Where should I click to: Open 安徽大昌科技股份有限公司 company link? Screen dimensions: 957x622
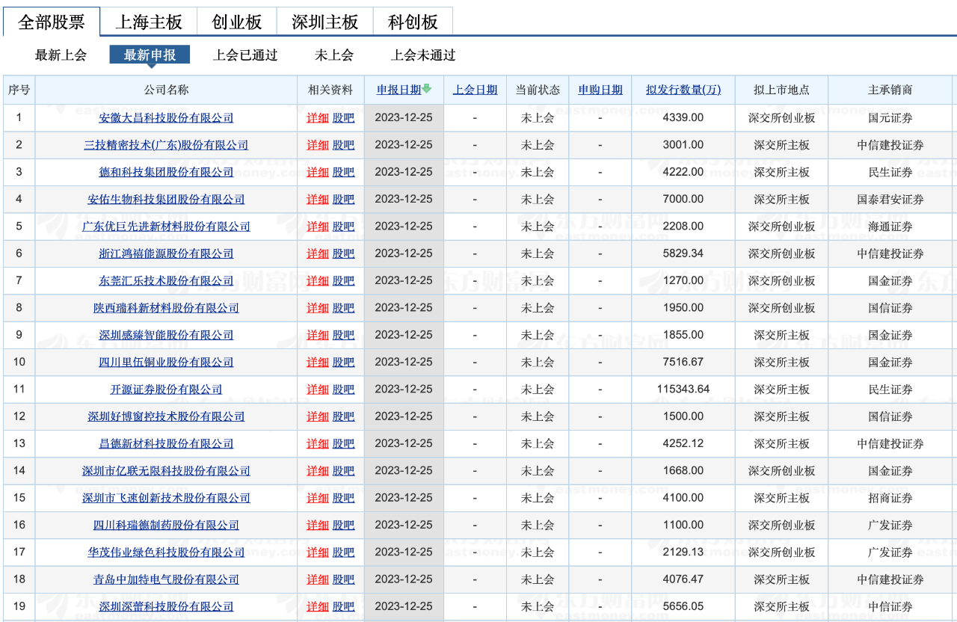pyautogui.click(x=166, y=118)
